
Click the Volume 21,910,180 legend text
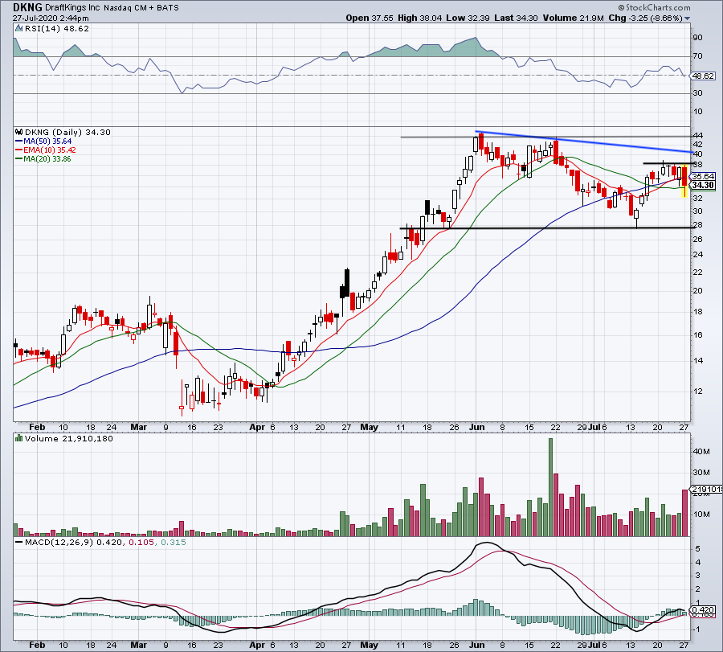pyautogui.click(x=69, y=438)
